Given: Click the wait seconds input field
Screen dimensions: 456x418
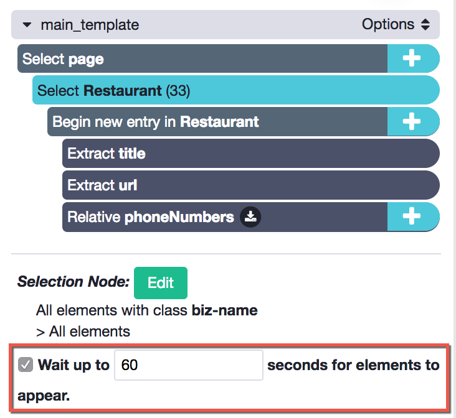Looking at the screenshot, I should coord(189,365).
